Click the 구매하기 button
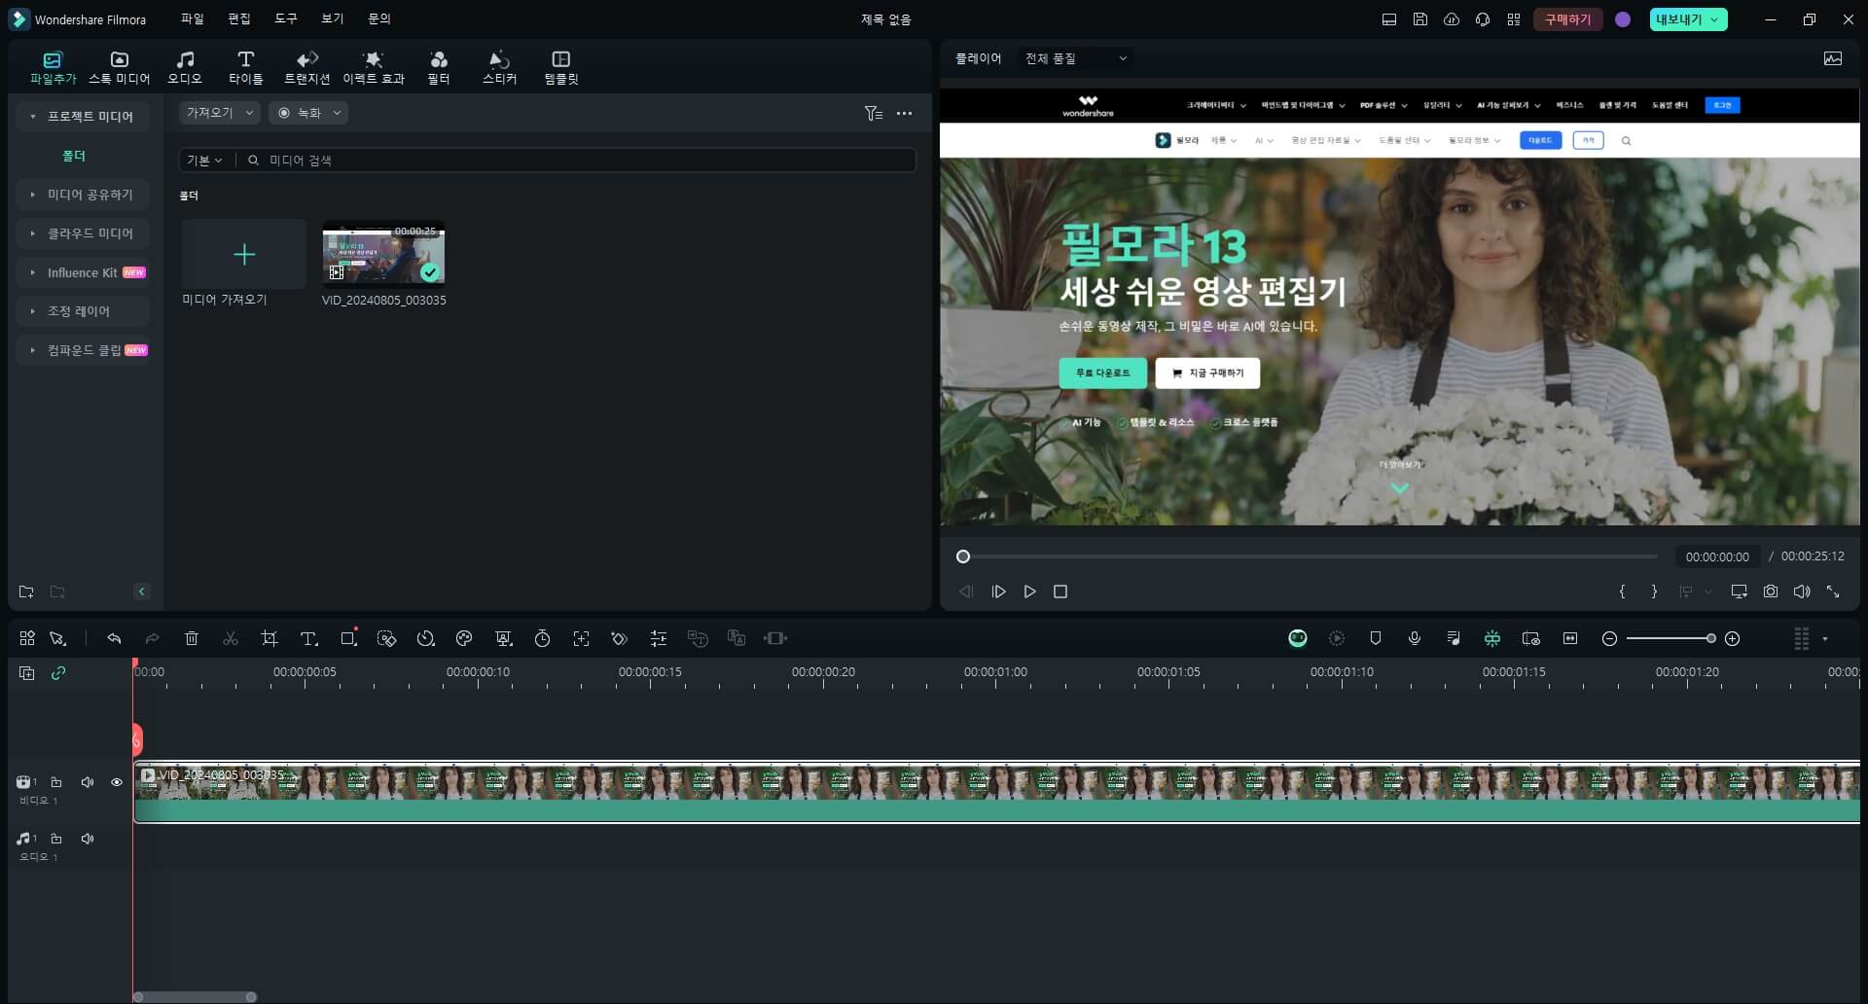The width and height of the screenshot is (1868, 1004). [x=1567, y=19]
